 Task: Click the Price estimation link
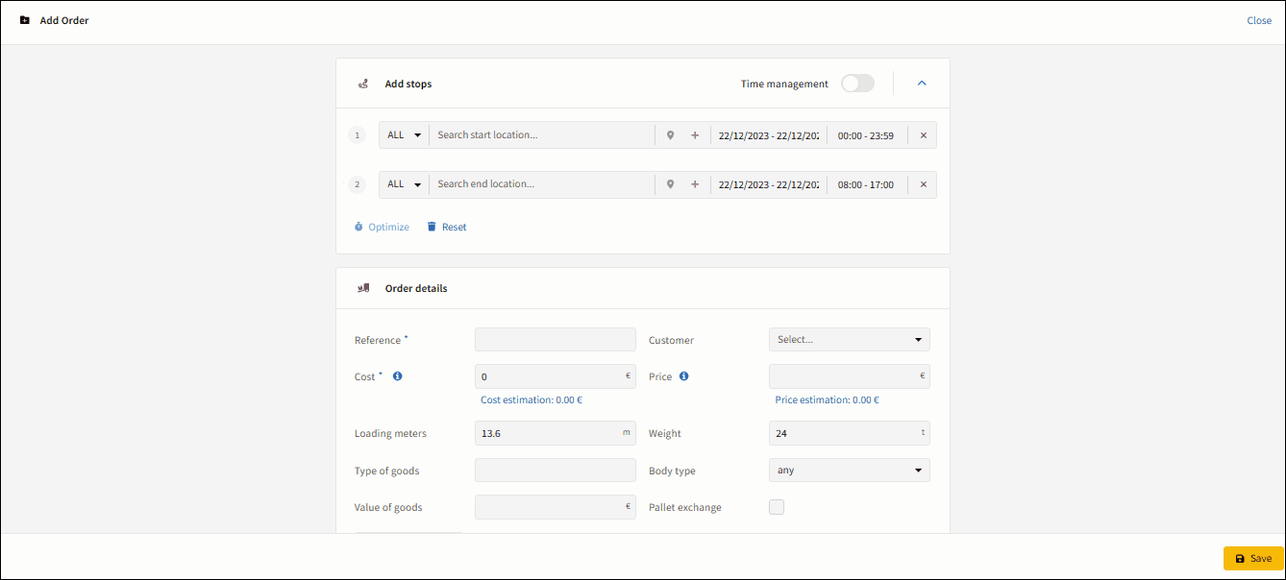pos(827,400)
